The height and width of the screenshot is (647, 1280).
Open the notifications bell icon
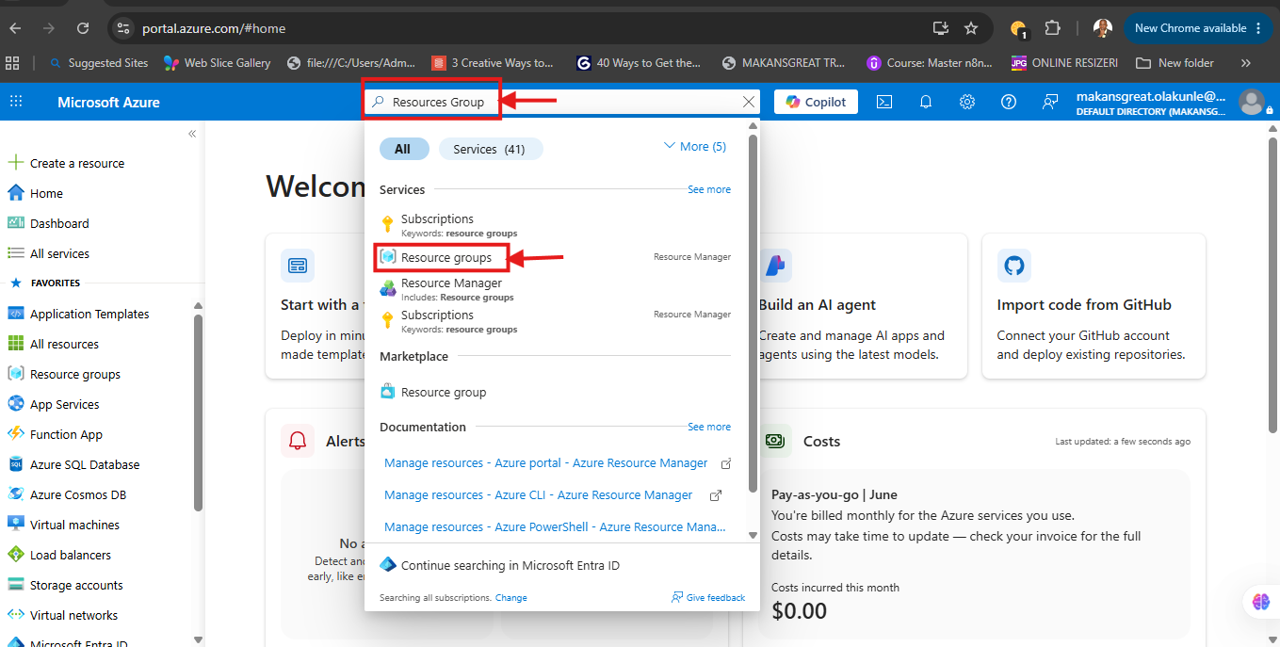tap(926, 102)
